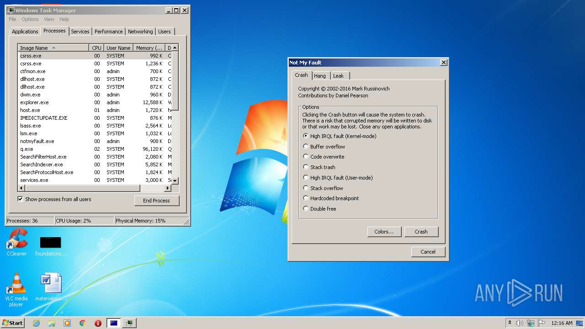The width and height of the screenshot is (585, 329).
Task: Select the Stack trash crash option
Action: click(319, 167)
